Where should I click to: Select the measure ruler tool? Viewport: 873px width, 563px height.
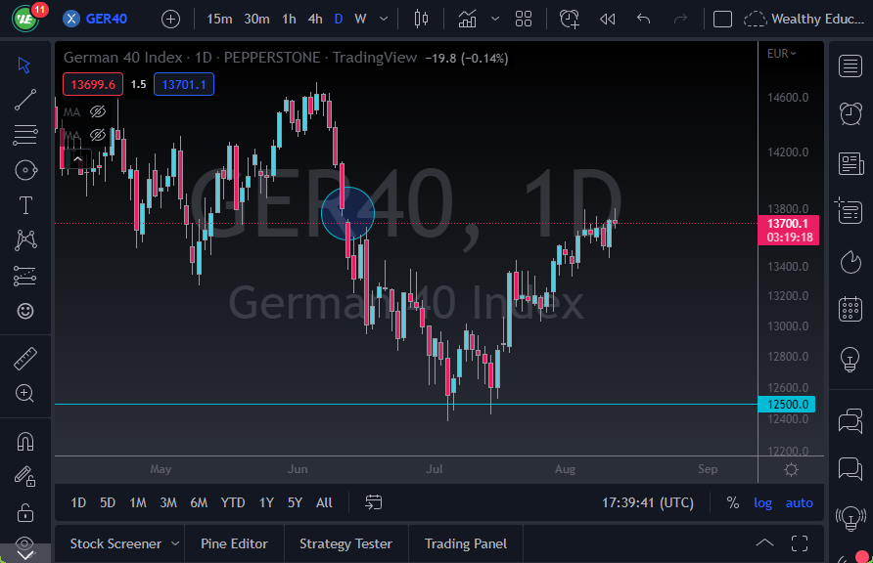(25, 359)
